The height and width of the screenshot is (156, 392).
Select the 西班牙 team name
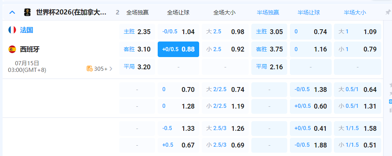click(30, 49)
